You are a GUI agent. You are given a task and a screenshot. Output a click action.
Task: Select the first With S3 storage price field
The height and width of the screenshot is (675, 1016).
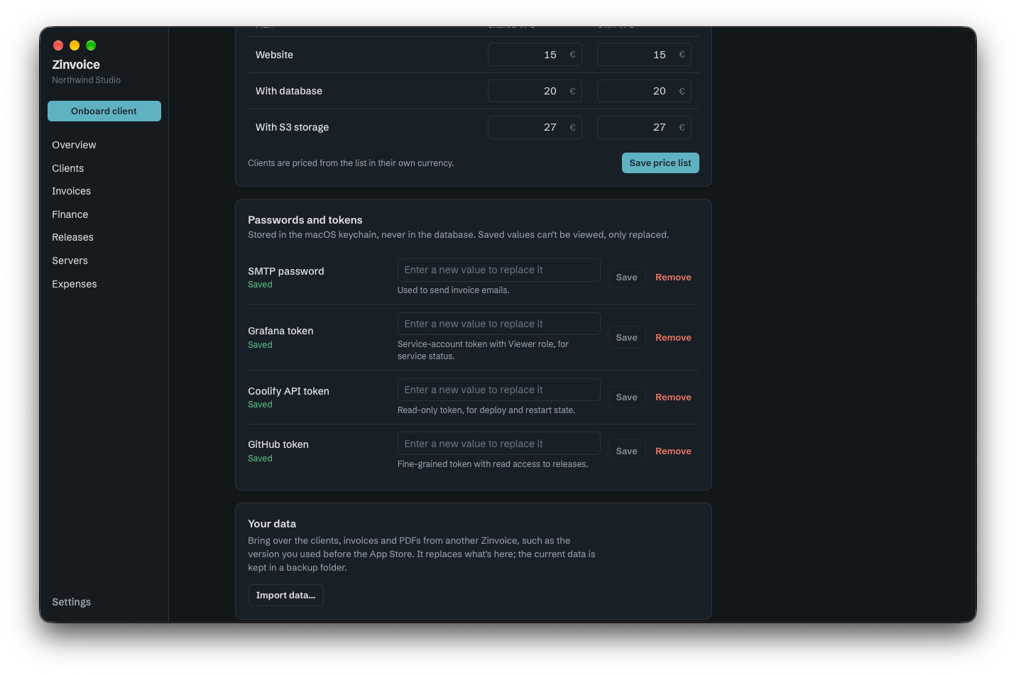point(535,127)
